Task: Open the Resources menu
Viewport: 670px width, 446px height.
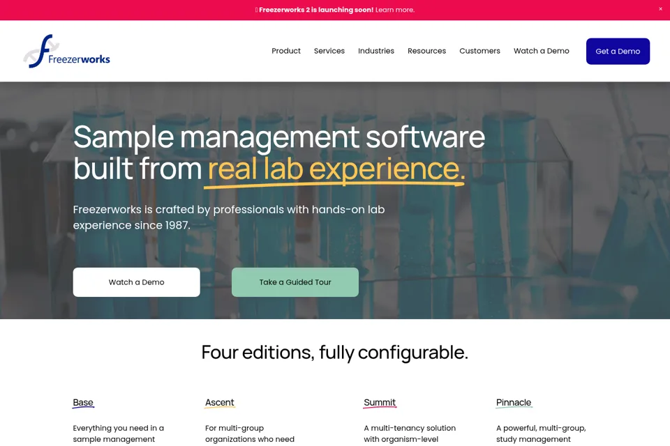Action: (x=426, y=51)
